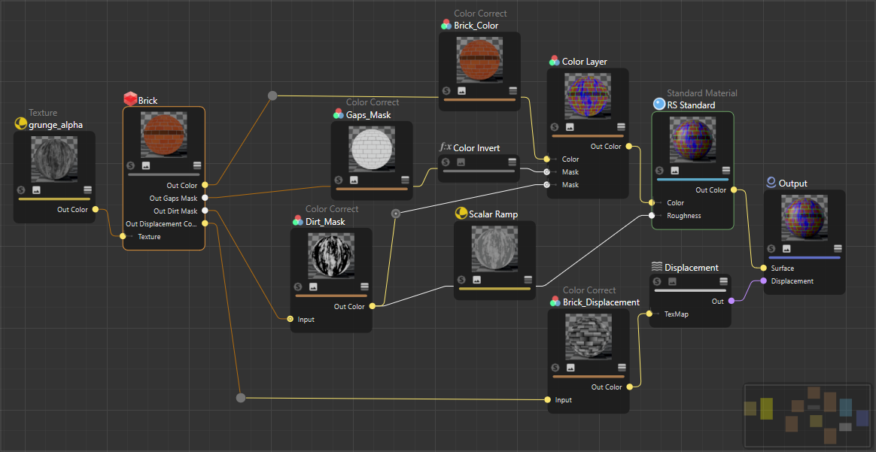Click the f:x icon of Color Invert
This screenshot has width=876, height=452.
click(x=446, y=148)
